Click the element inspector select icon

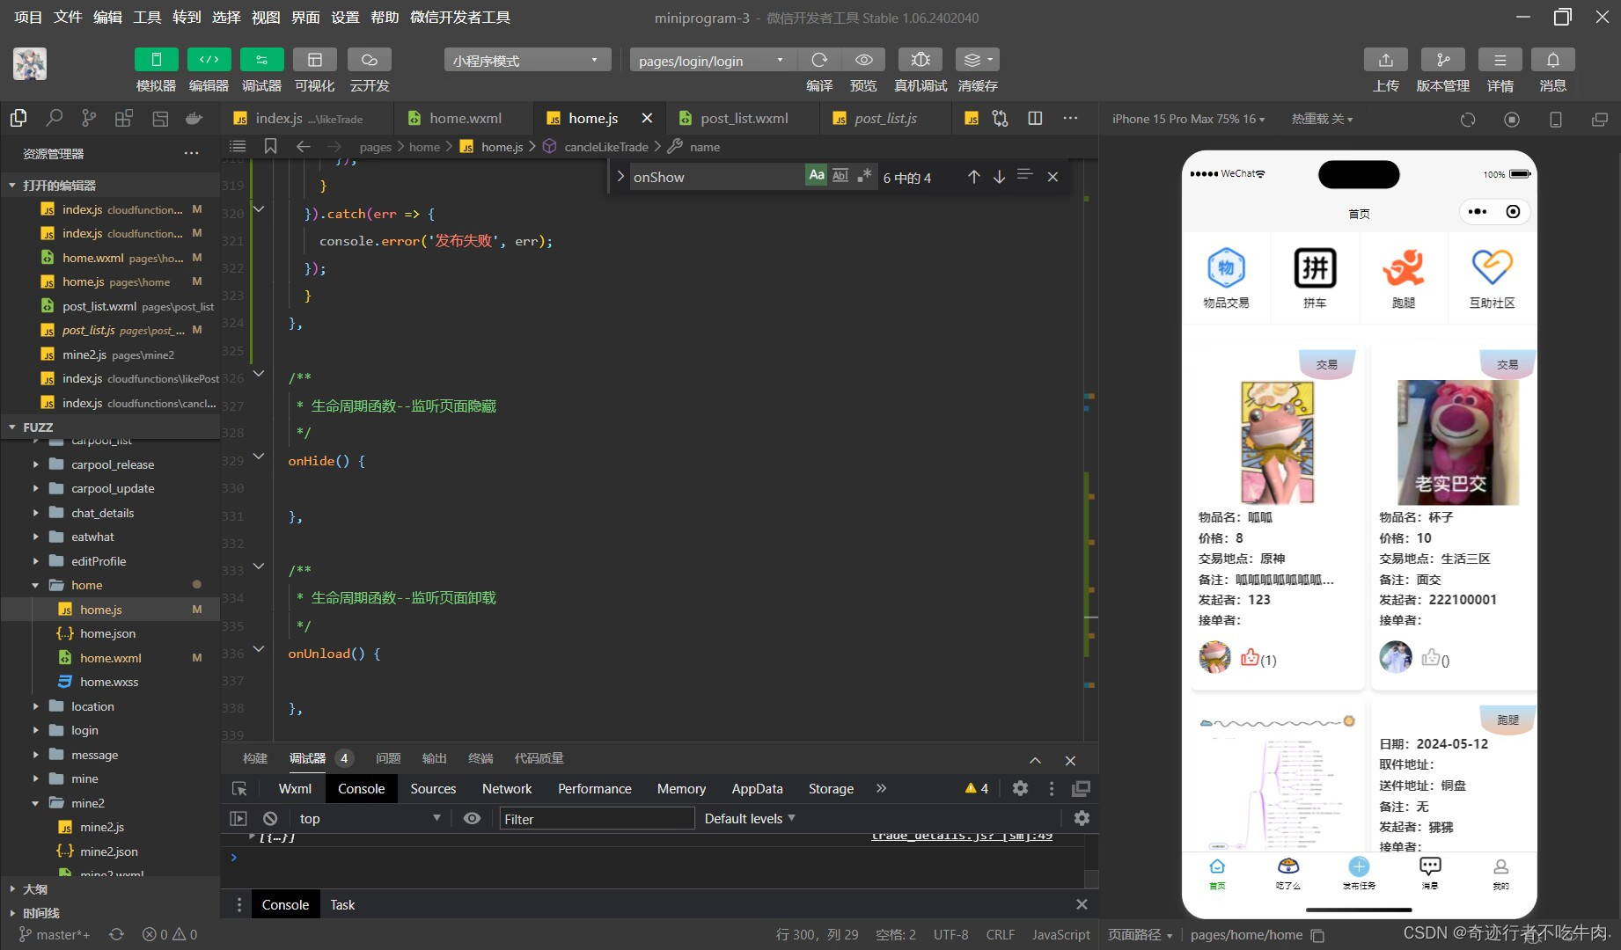[x=239, y=789]
